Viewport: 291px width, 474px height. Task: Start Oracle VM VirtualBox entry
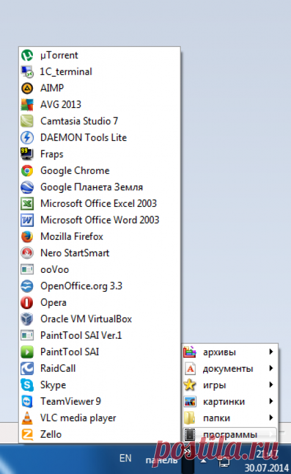click(x=99, y=319)
